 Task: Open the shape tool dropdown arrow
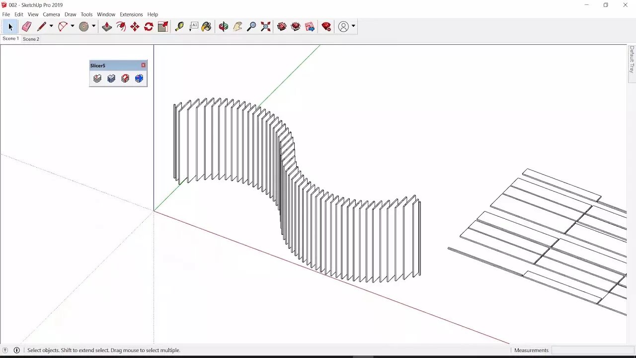pos(93,26)
